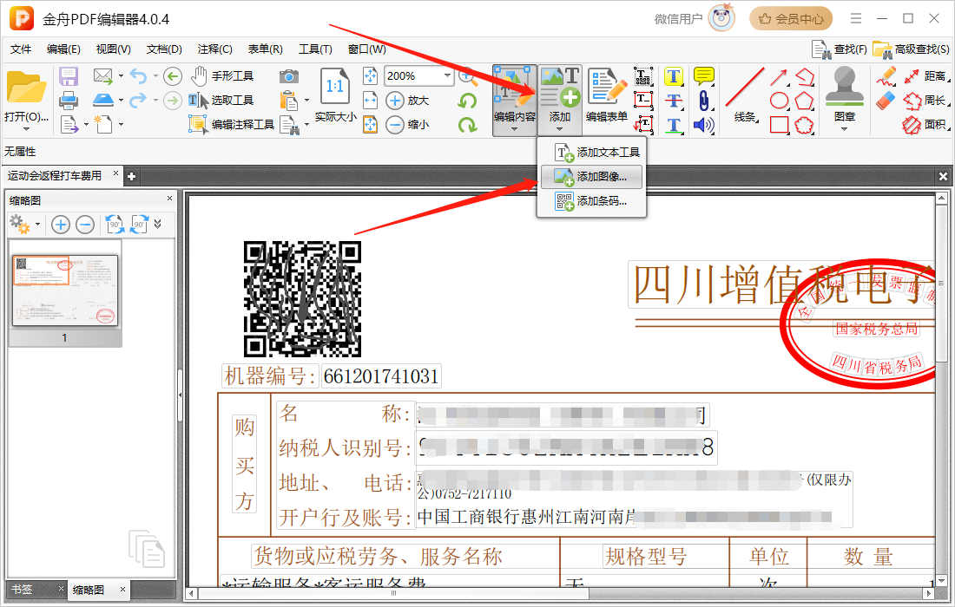Select the Selection tool (选取工具)
The image size is (955, 607).
[x=221, y=101]
